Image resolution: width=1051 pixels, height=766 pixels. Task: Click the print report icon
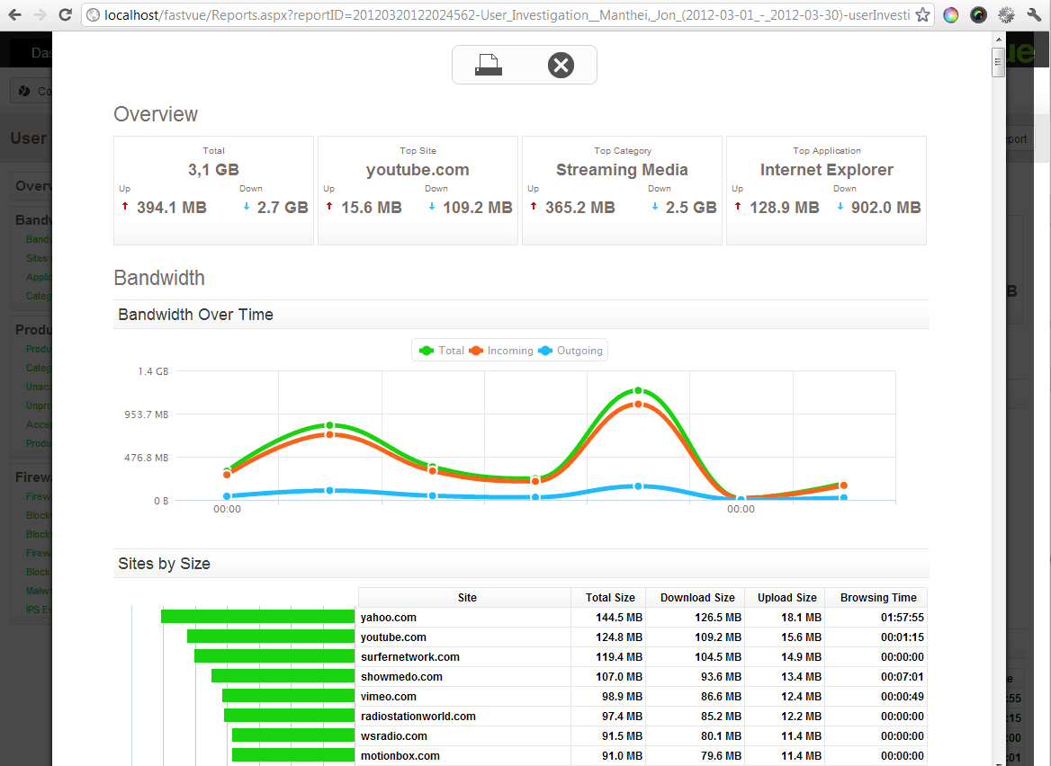pos(489,65)
